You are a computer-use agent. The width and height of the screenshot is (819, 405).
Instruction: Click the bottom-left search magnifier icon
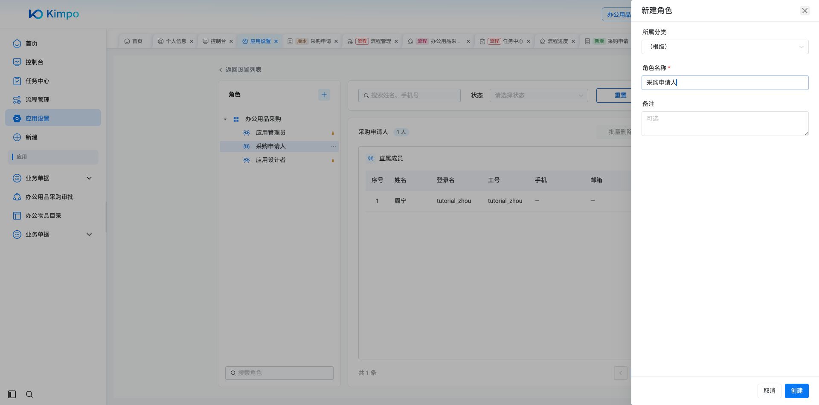tap(29, 394)
